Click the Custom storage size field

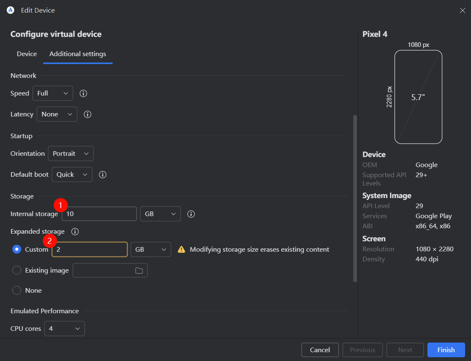(x=90, y=249)
